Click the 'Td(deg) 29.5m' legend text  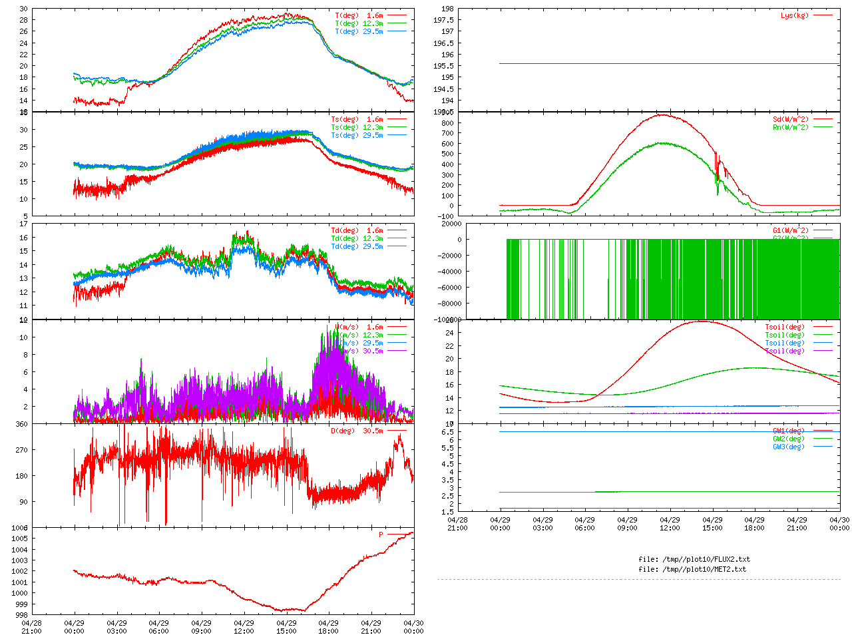tap(357, 247)
